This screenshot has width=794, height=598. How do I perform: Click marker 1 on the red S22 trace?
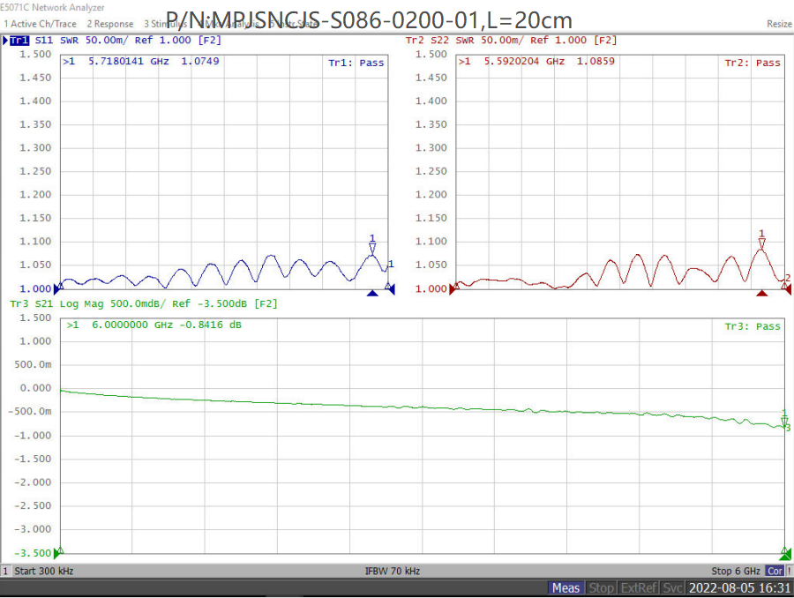pyautogui.click(x=762, y=243)
